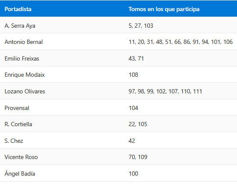Click the 108 volume cell
The height and width of the screenshot is (191, 237).
point(133,75)
